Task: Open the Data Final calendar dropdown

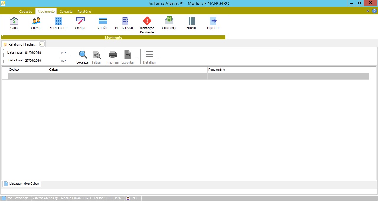Action: point(64,61)
